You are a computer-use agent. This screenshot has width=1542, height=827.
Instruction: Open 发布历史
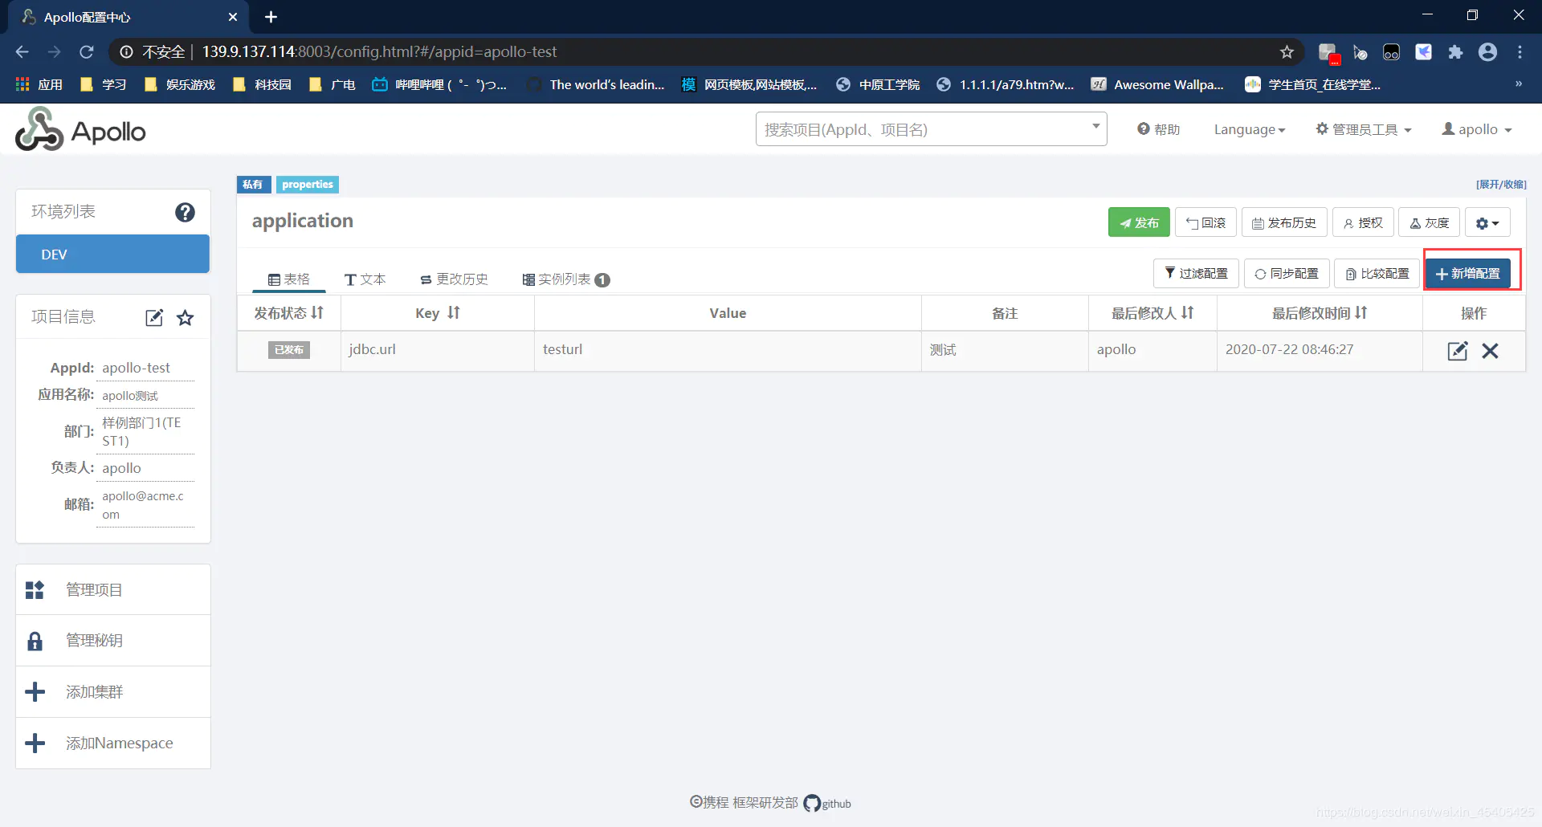tap(1284, 222)
